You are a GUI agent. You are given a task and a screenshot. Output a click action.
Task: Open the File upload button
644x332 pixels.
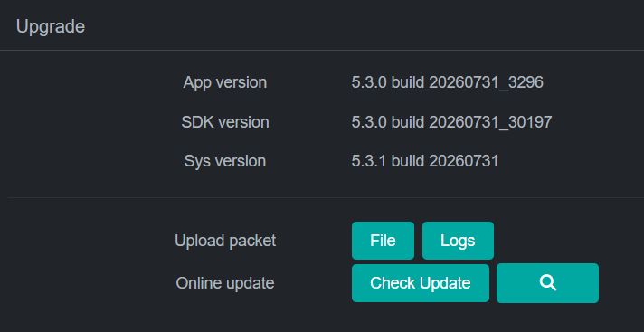click(383, 241)
